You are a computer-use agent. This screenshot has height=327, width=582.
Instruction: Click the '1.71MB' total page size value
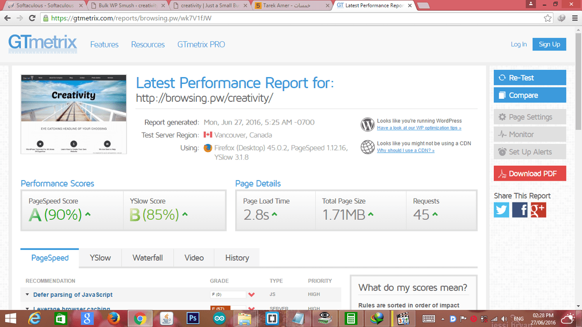(x=344, y=214)
